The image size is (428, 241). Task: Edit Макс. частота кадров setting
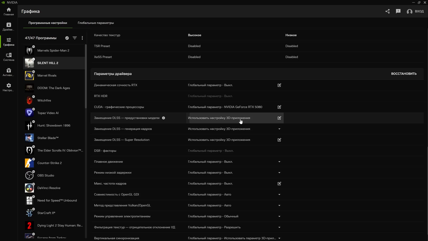[x=279, y=183]
